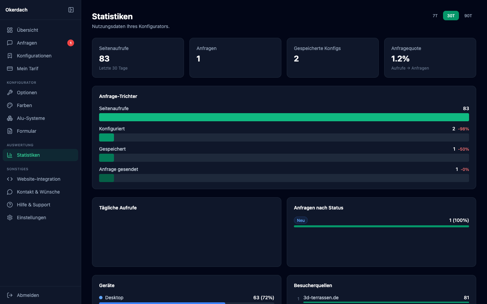Select the active 30T period button
The image size is (487, 304).
tap(451, 16)
